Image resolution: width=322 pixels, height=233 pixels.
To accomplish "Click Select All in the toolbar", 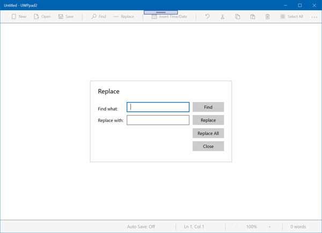I will click(x=291, y=17).
